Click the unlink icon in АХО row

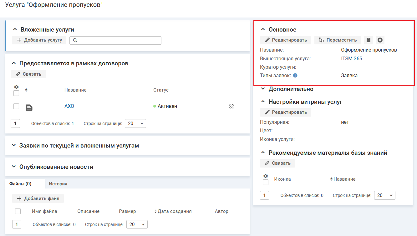(x=231, y=106)
